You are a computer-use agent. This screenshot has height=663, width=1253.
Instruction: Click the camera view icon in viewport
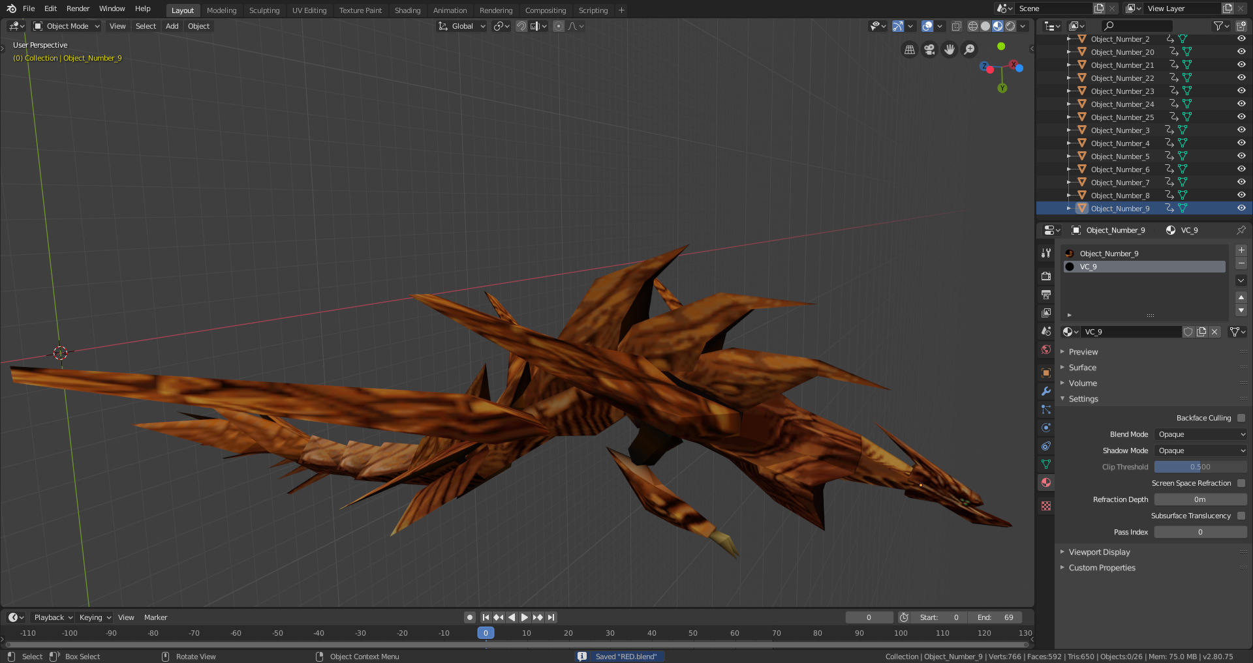click(929, 50)
